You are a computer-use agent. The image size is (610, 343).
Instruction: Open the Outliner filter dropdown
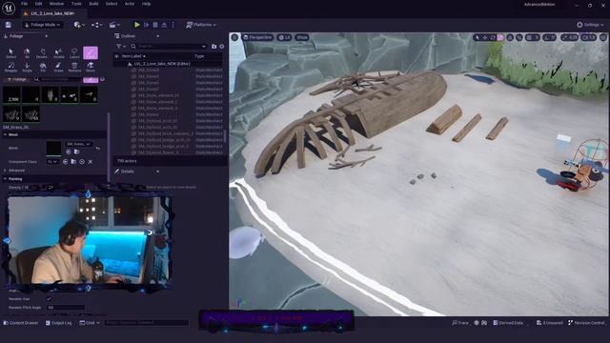click(121, 47)
